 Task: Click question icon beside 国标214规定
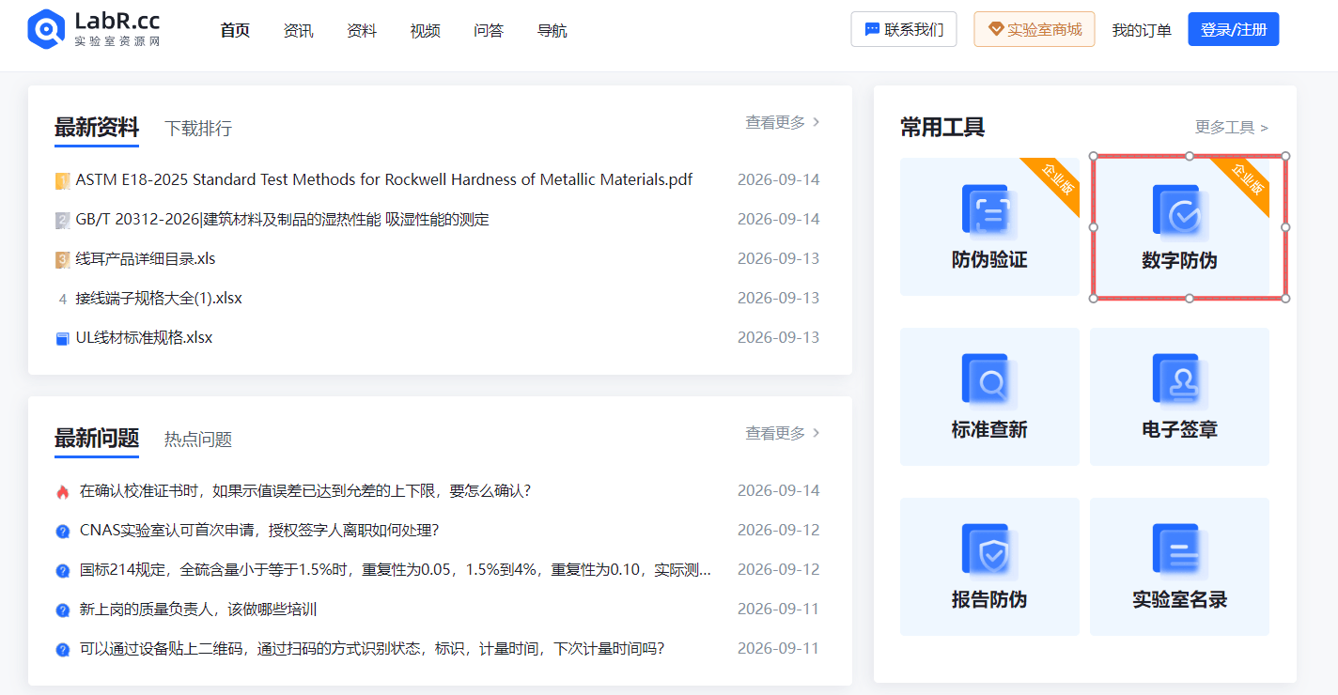coord(62,570)
